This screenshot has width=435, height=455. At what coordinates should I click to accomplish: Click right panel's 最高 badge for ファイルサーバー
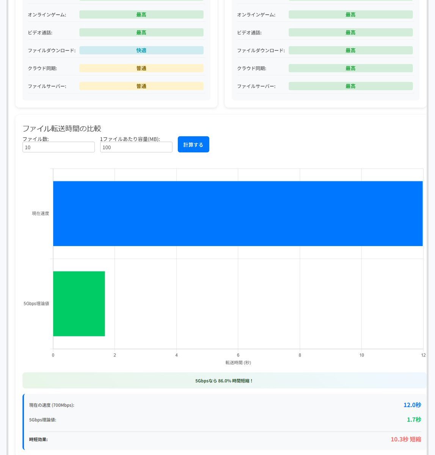point(350,86)
